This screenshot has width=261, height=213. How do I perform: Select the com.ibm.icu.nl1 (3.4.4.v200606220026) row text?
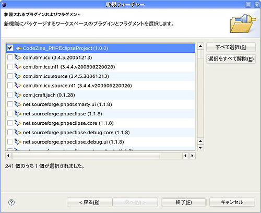[69, 67]
